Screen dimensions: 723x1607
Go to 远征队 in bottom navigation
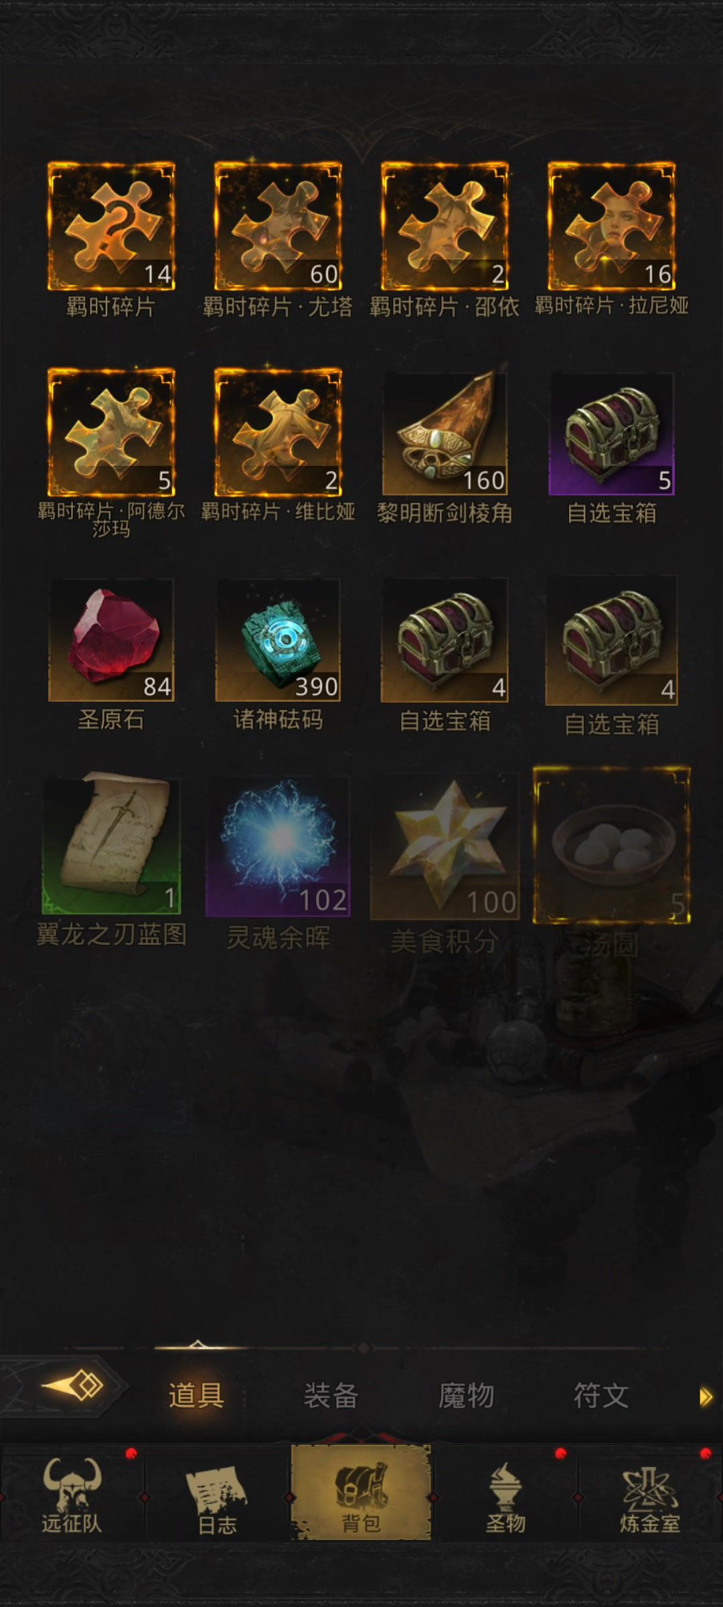(72, 1496)
